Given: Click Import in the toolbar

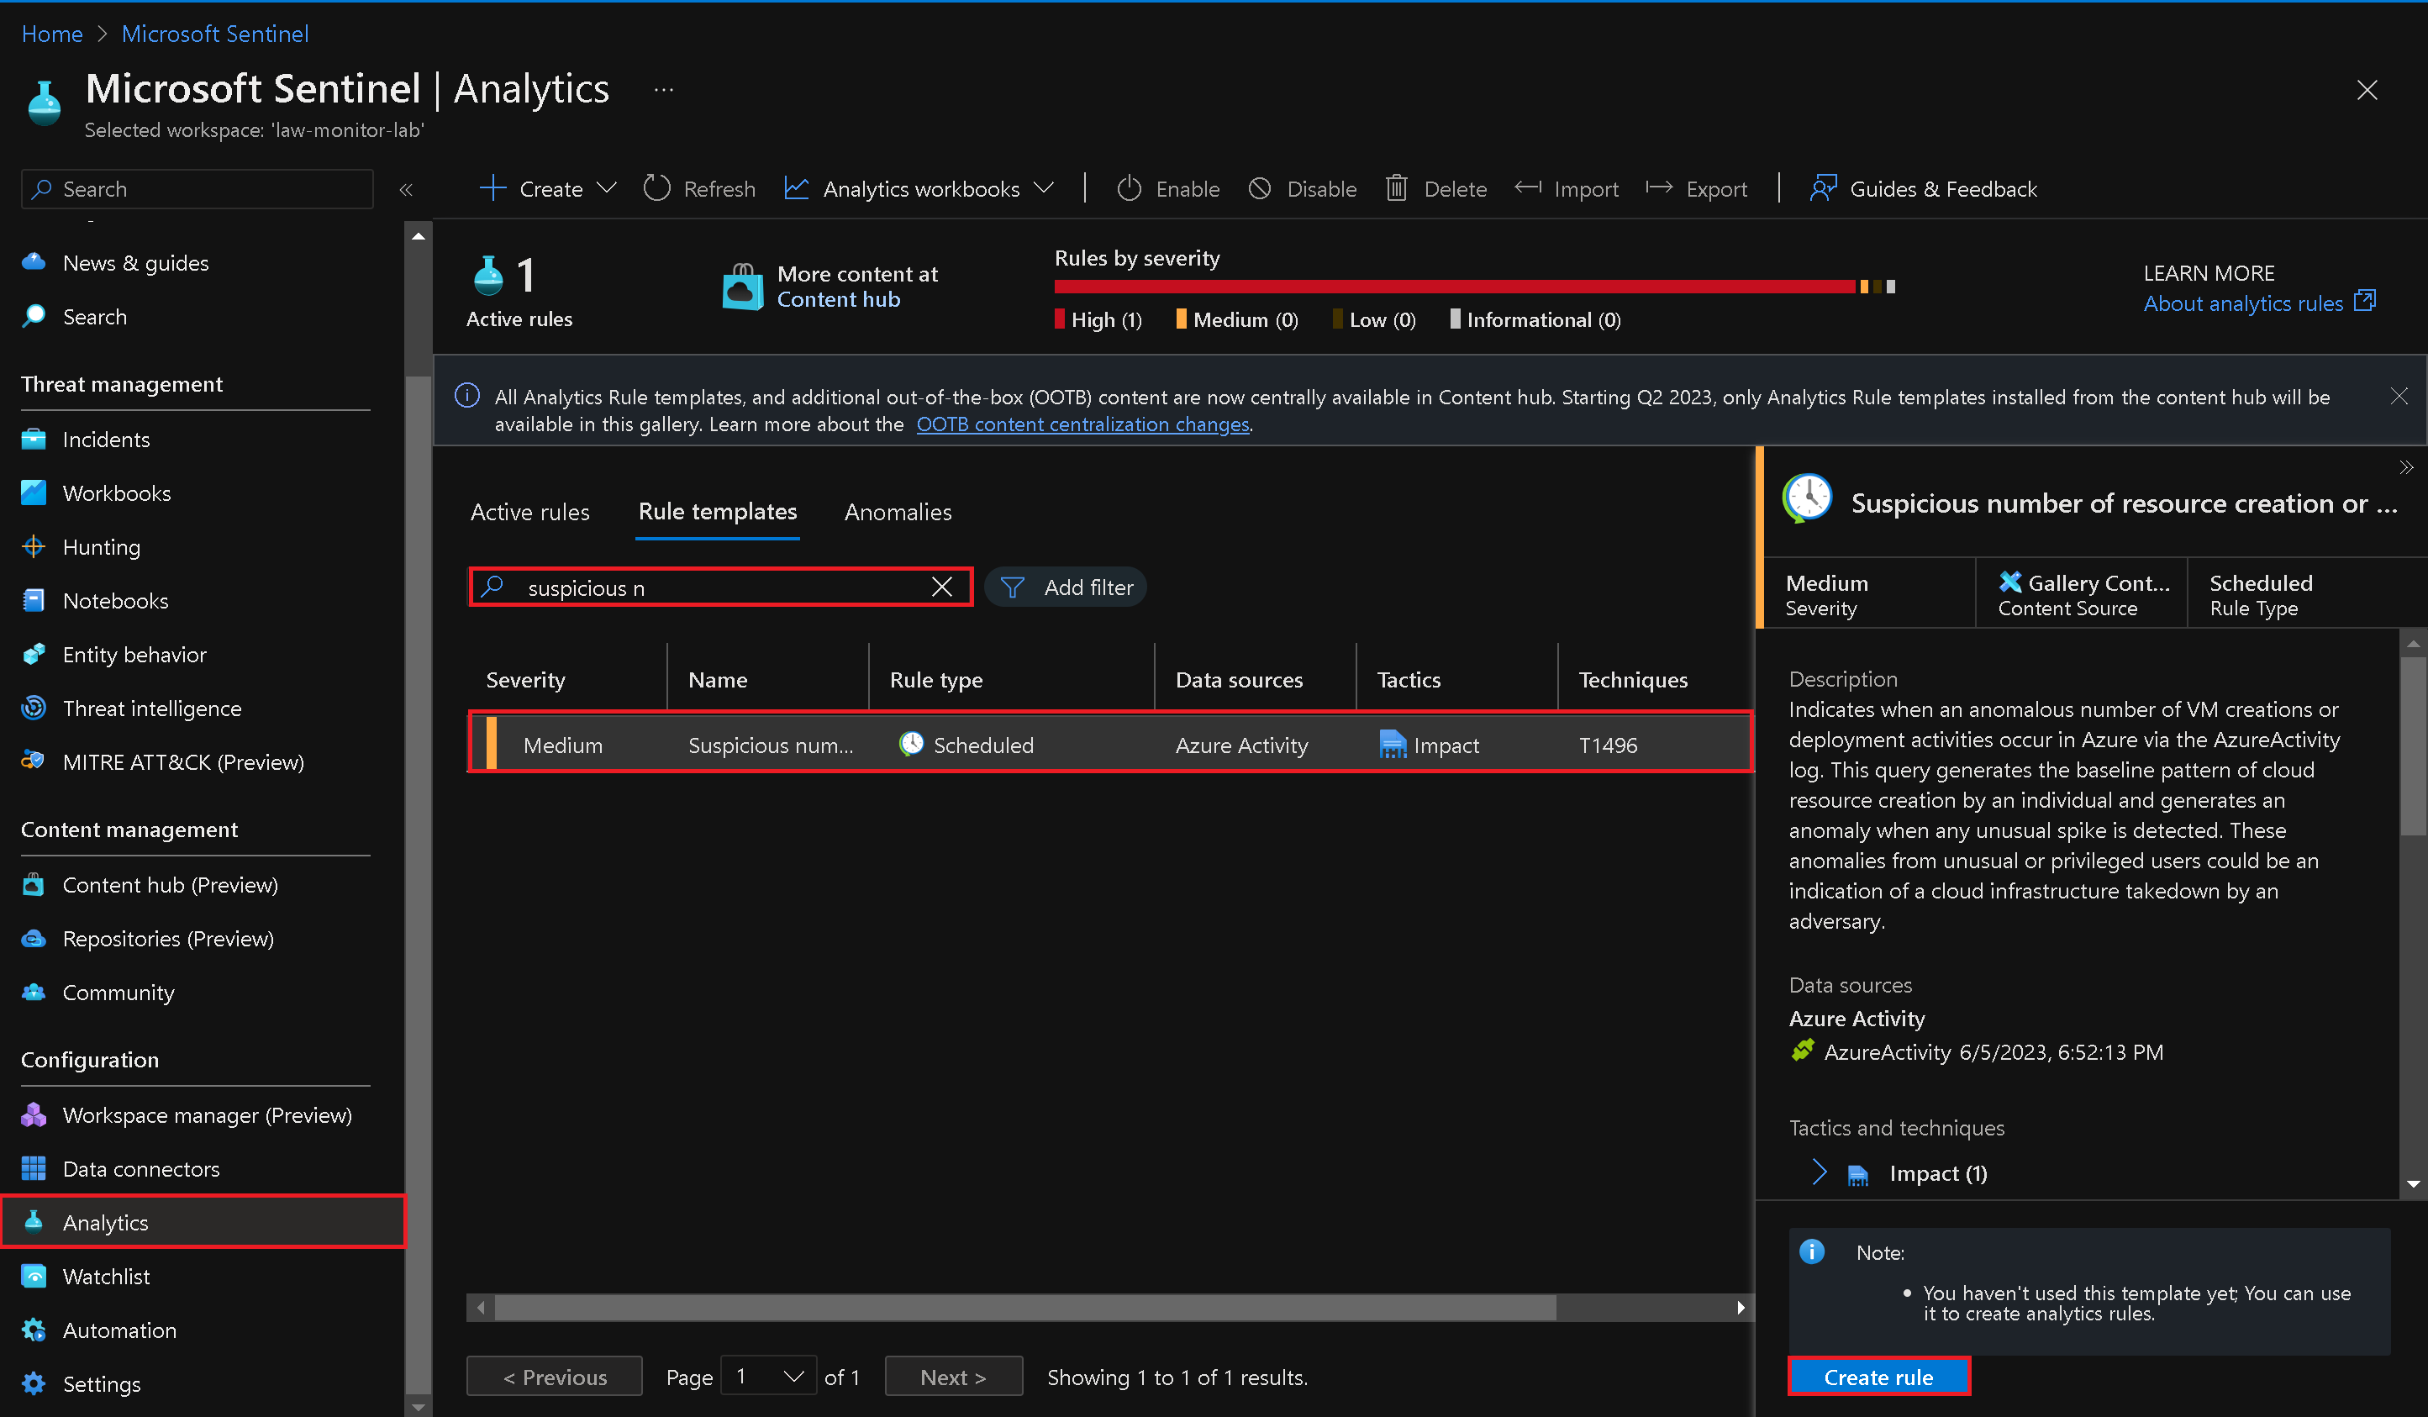Looking at the screenshot, I should 1567,189.
